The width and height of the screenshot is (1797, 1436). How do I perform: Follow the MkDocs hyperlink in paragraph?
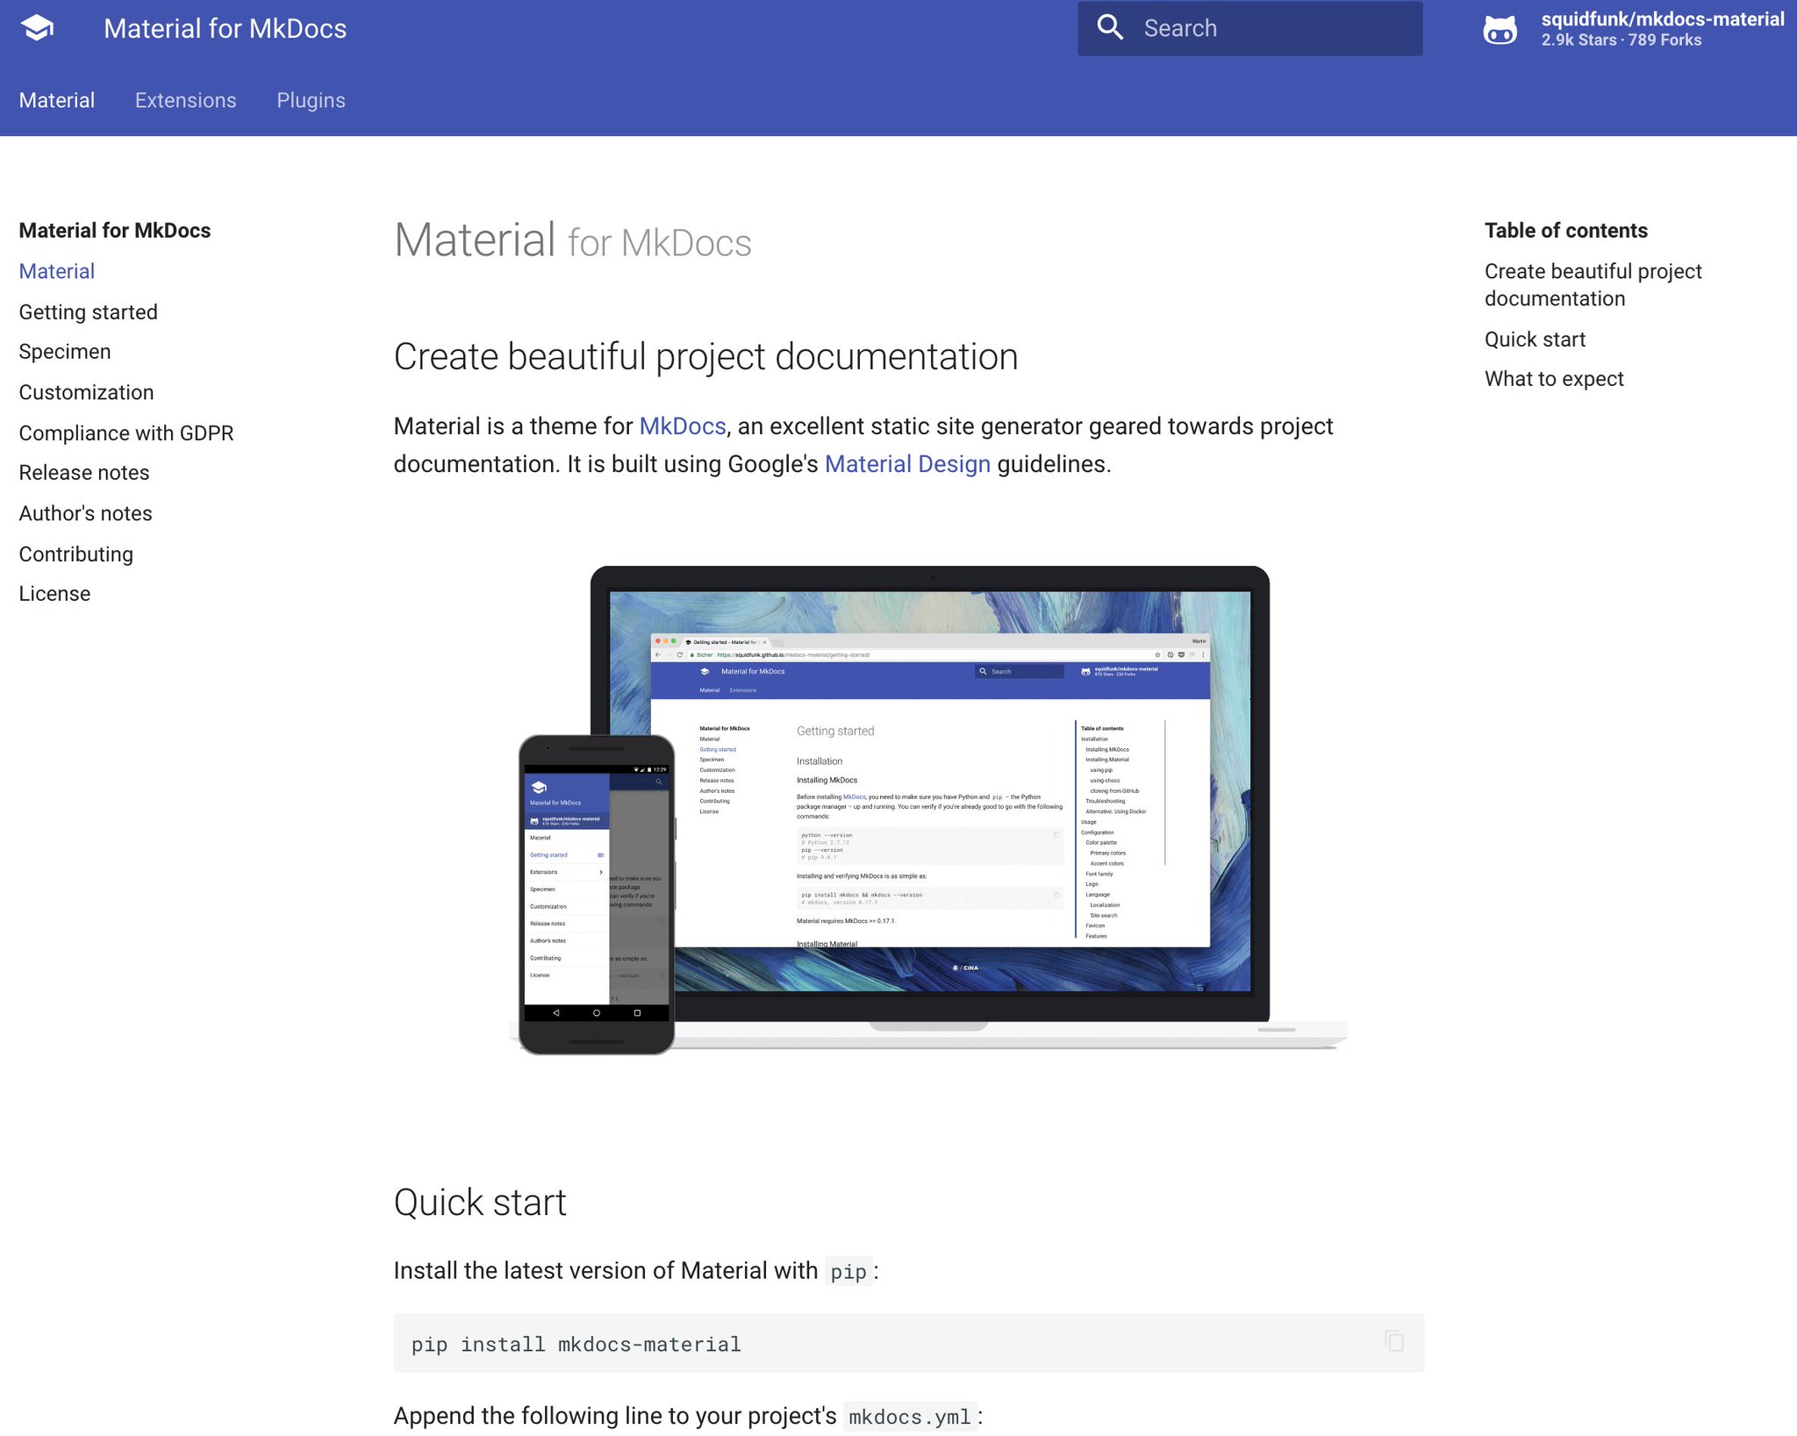pos(683,426)
